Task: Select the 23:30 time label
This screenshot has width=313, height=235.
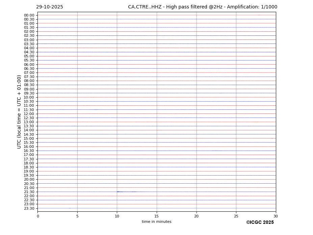Action: coord(29,208)
